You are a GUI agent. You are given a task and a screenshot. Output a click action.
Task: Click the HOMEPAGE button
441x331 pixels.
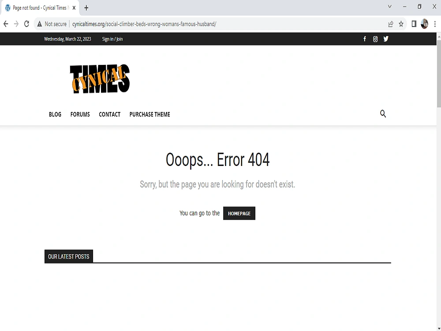coord(239,213)
